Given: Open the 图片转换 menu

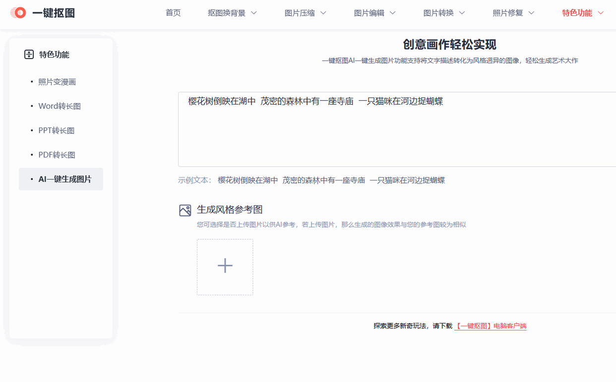Looking at the screenshot, I should click(438, 13).
